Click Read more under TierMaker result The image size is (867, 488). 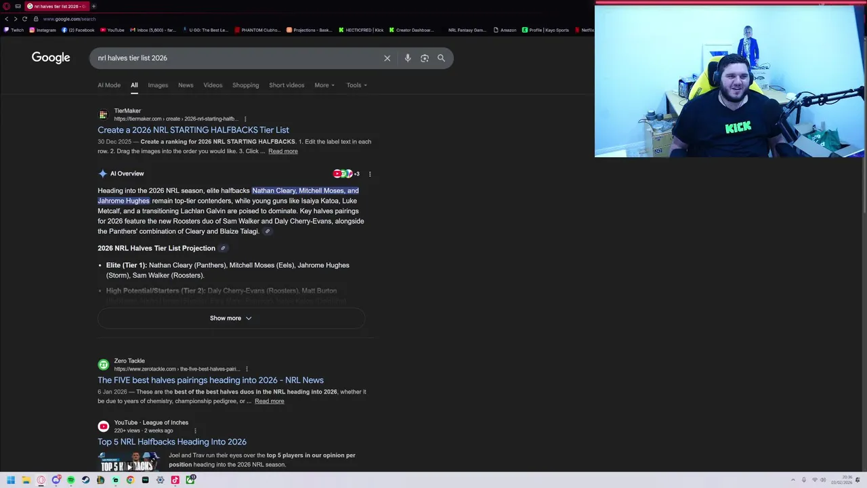pos(282,151)
